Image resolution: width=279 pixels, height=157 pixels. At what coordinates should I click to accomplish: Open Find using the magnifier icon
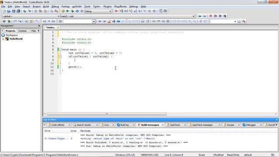(51, 11)
